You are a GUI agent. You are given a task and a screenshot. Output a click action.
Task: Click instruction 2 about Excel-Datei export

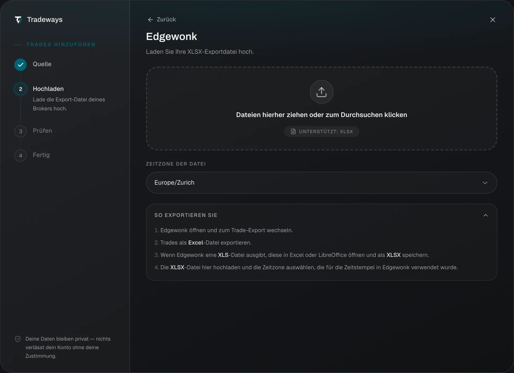[x=203, y=243]
